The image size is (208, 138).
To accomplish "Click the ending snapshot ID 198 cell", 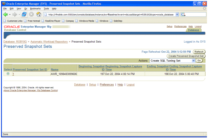I will pyautogui.click(x=167, y=74).
